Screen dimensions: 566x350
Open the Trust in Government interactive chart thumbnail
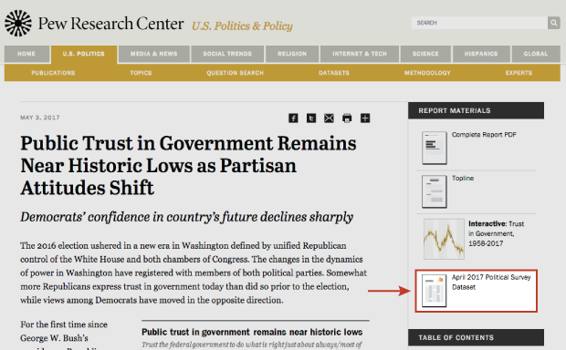(x=444, y=239)
